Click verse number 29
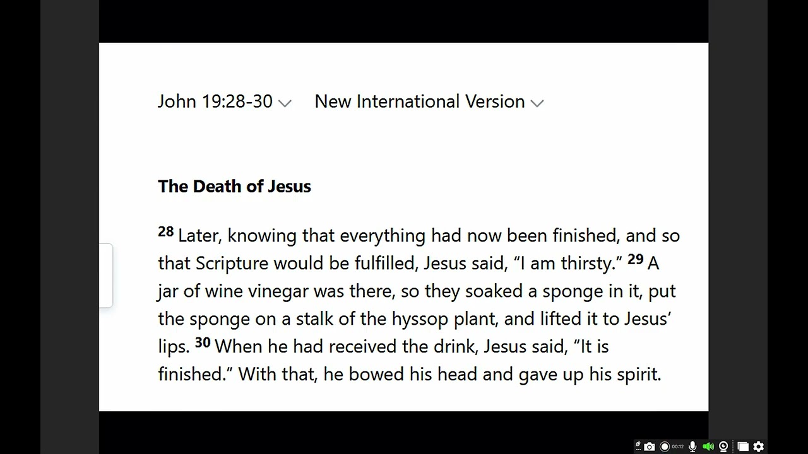The height and width of the screenshot is (454, 808). tap(635, 259)
